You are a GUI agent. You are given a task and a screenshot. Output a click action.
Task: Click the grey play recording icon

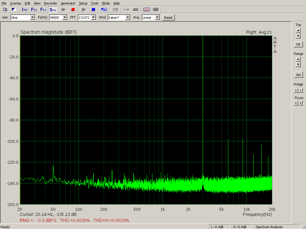pyautogui.click(x=64, y=10)
